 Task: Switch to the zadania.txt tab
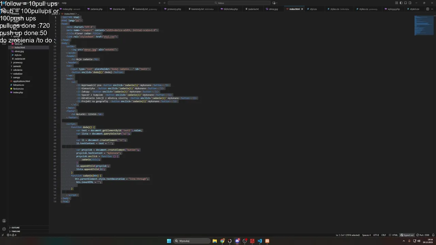coord(253,9)
